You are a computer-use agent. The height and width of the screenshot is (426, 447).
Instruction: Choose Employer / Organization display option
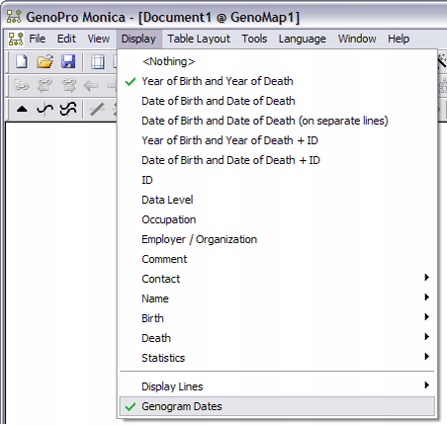[x=277, y=239]
